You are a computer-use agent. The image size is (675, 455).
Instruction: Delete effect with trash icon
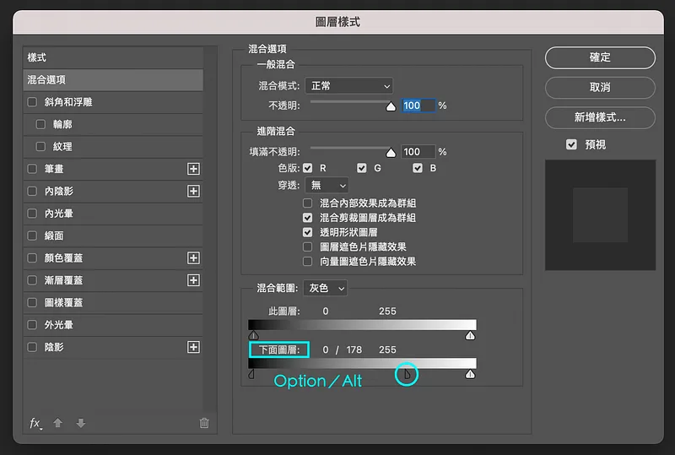pyautogui.click(x=204, y=423)
